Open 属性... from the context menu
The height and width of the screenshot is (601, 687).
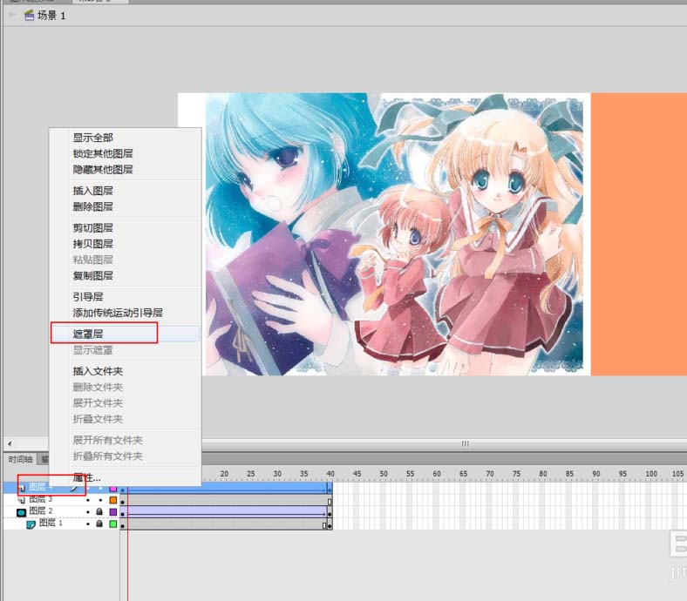click(87, 477)
